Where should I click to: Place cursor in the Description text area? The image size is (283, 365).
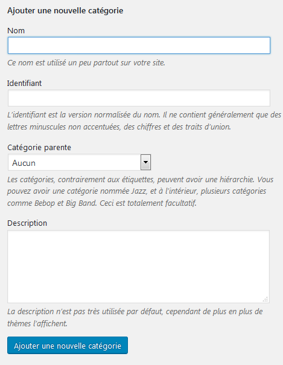point(139,266)
